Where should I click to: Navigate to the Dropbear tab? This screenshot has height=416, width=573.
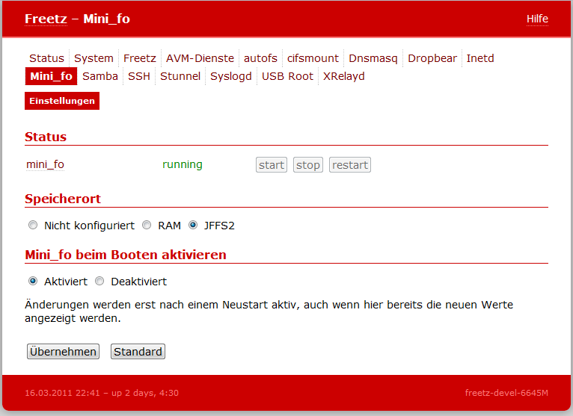pyautogui.click(x=432, y=58)
